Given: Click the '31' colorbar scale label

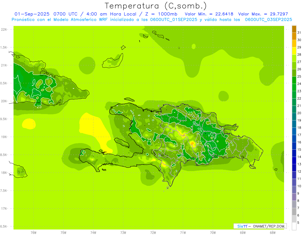Looking at the screenshot, I should [299, 33].
